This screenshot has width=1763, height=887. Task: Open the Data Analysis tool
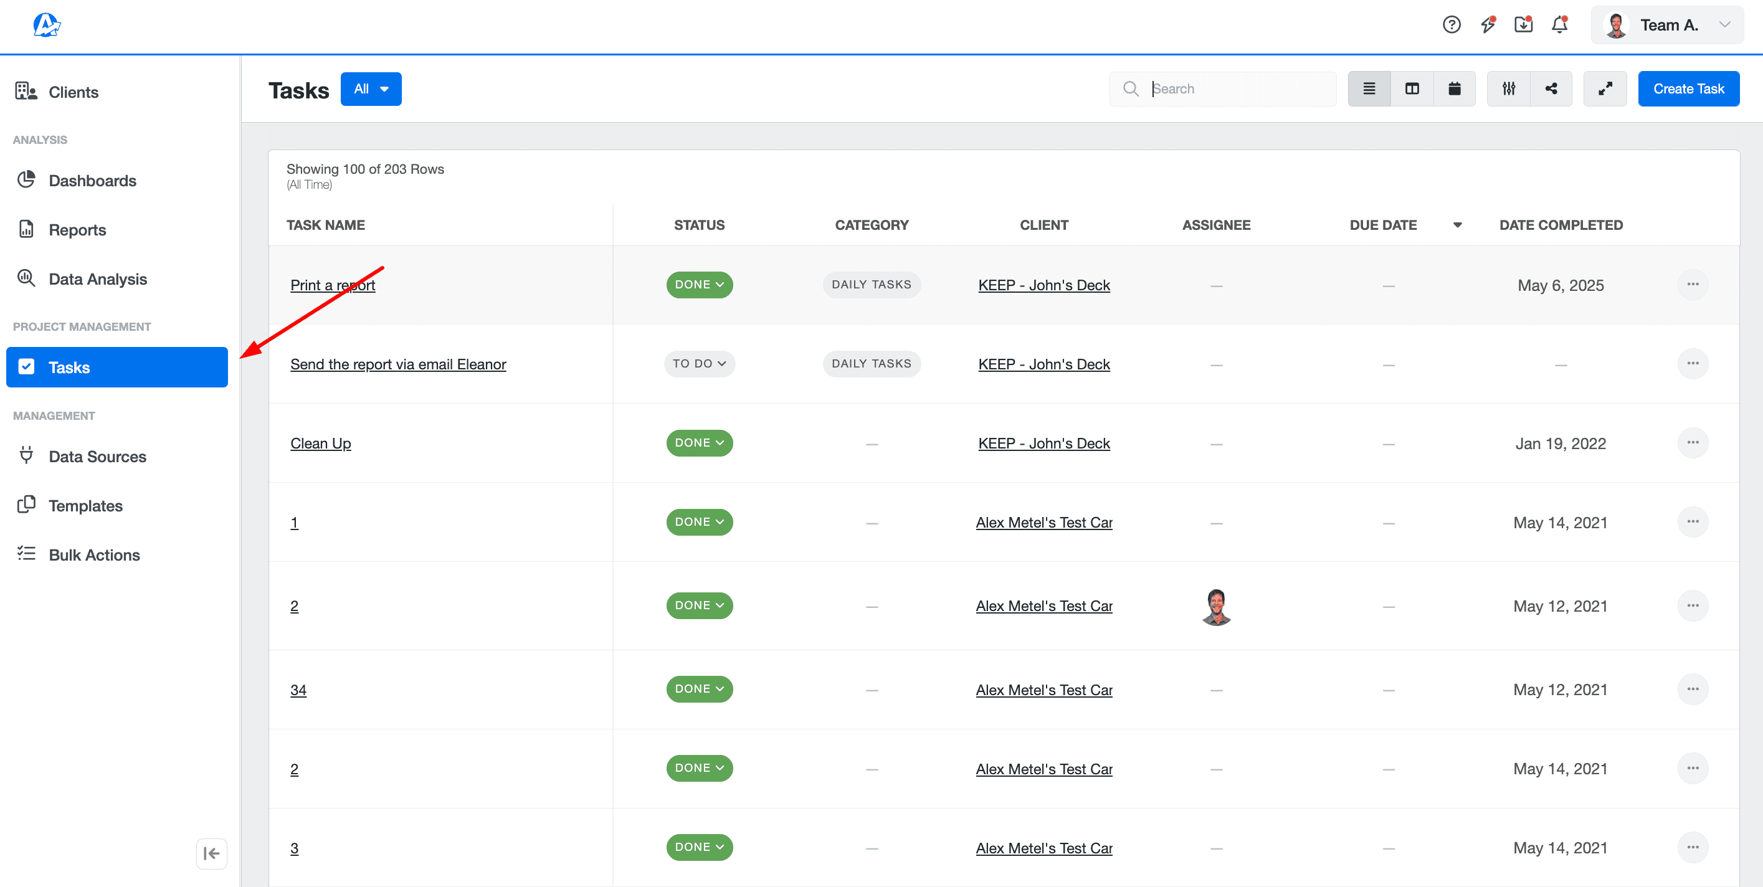26,278
